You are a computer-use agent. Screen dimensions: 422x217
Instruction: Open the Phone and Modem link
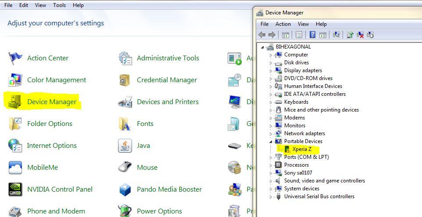pyautogui.click(x=56, y=211)
